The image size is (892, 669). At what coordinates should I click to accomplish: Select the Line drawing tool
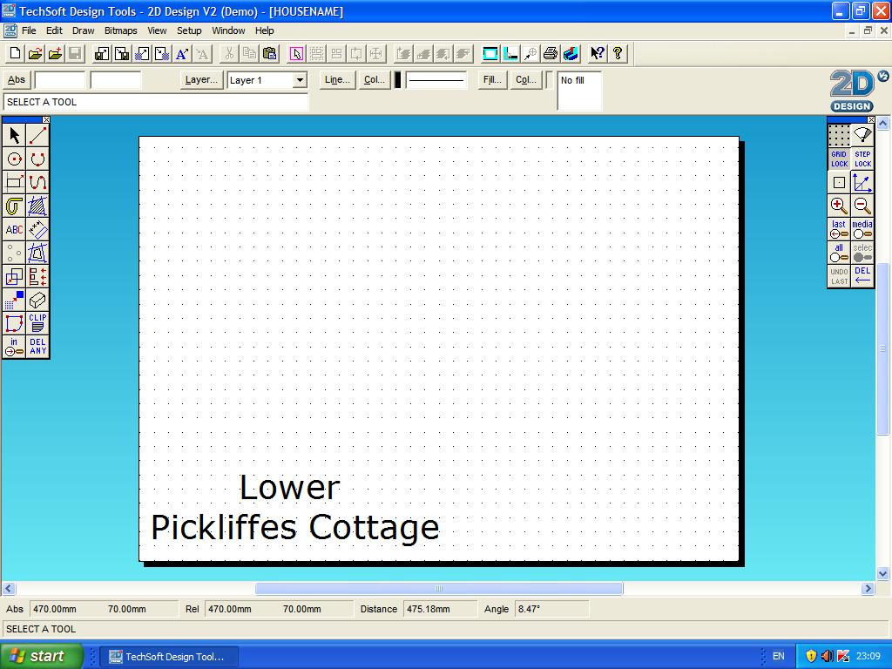(x=37, y=135)
